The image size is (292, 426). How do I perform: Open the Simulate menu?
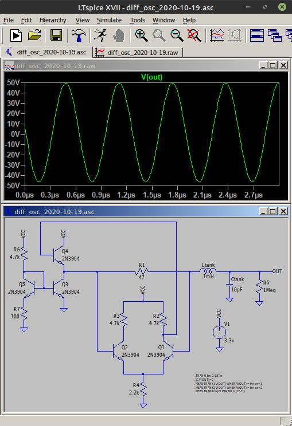(x=109, y=20)
